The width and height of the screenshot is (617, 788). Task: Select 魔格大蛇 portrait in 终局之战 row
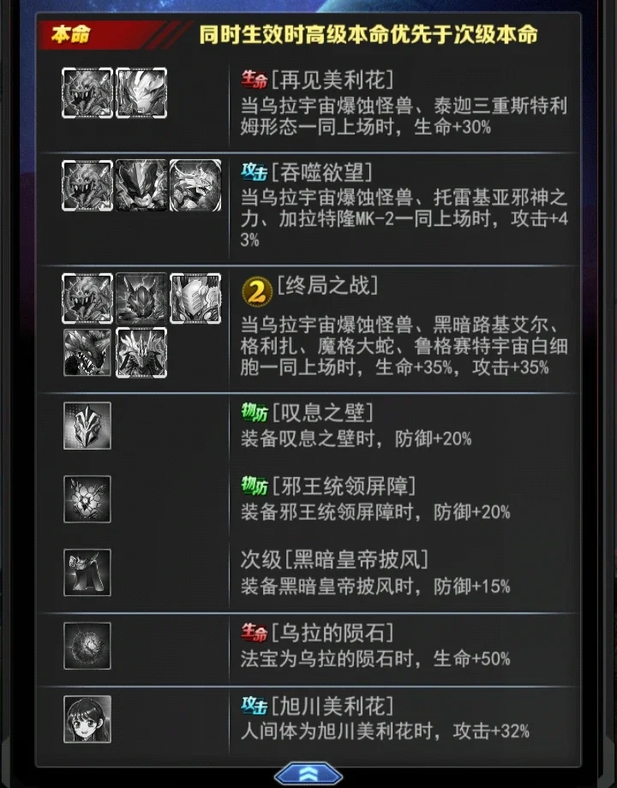(x=87, y=352)
